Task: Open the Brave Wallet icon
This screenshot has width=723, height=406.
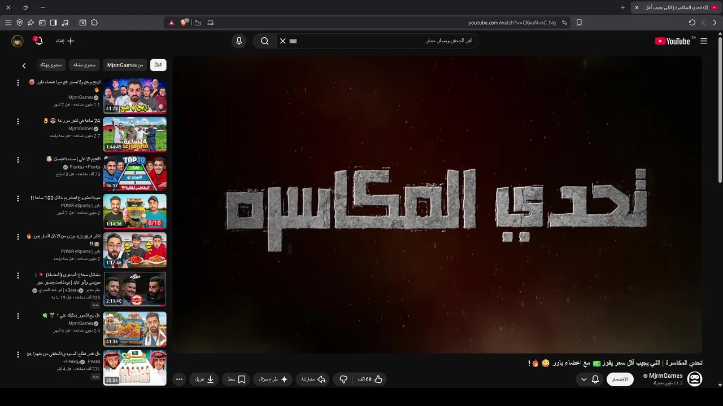Action: pos(42,23)
